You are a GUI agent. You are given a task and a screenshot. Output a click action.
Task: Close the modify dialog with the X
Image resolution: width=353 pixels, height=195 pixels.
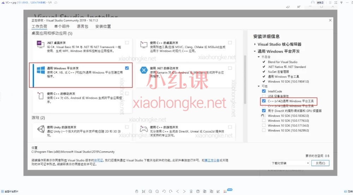point(330,20)
